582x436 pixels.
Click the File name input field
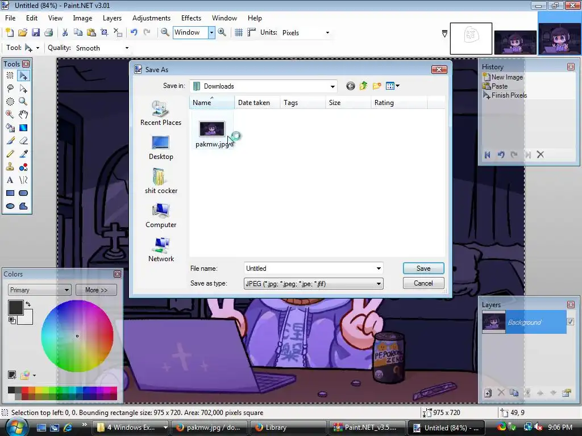pyautogui.click(x=310, y=269)
